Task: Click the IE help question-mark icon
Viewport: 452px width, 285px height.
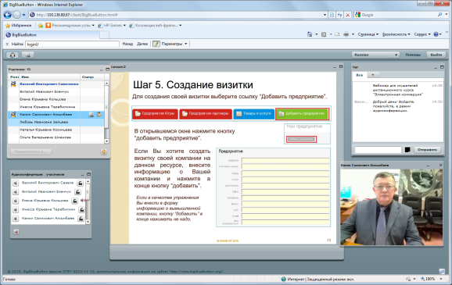Action: [x=436, y=34]
